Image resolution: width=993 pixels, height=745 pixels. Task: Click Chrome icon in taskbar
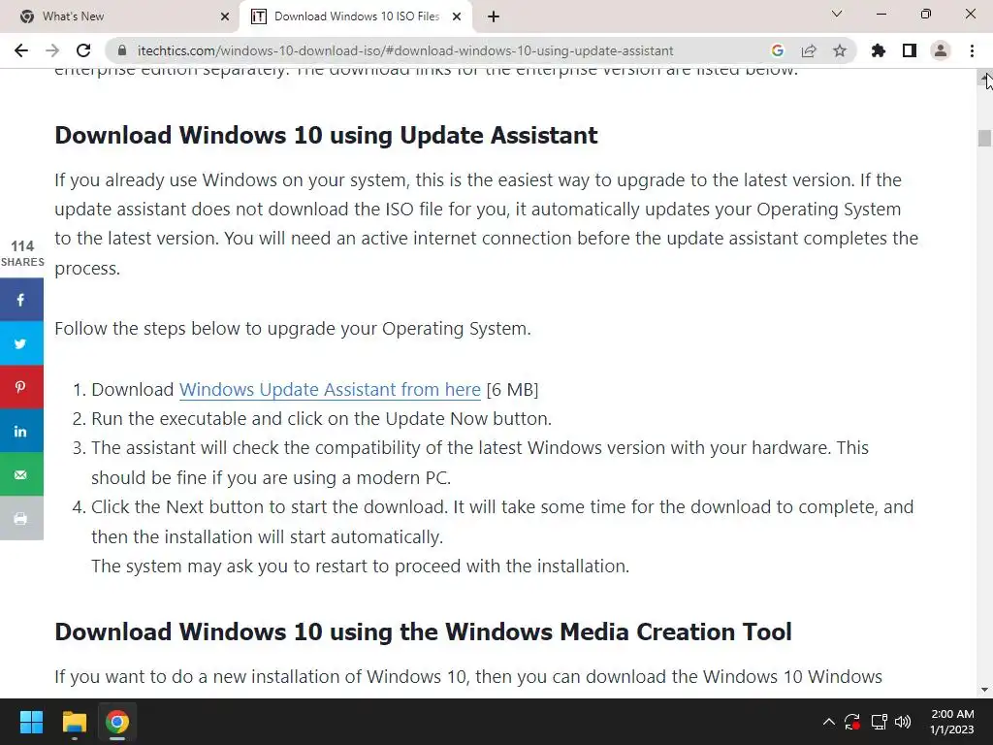(x=117, y=722)
